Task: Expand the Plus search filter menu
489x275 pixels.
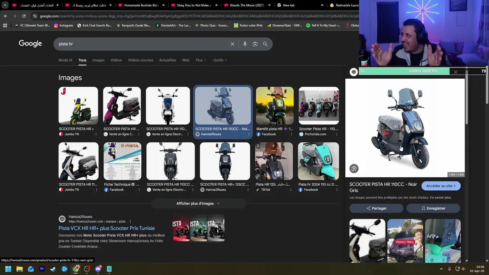Action: [x=201, y=60]
